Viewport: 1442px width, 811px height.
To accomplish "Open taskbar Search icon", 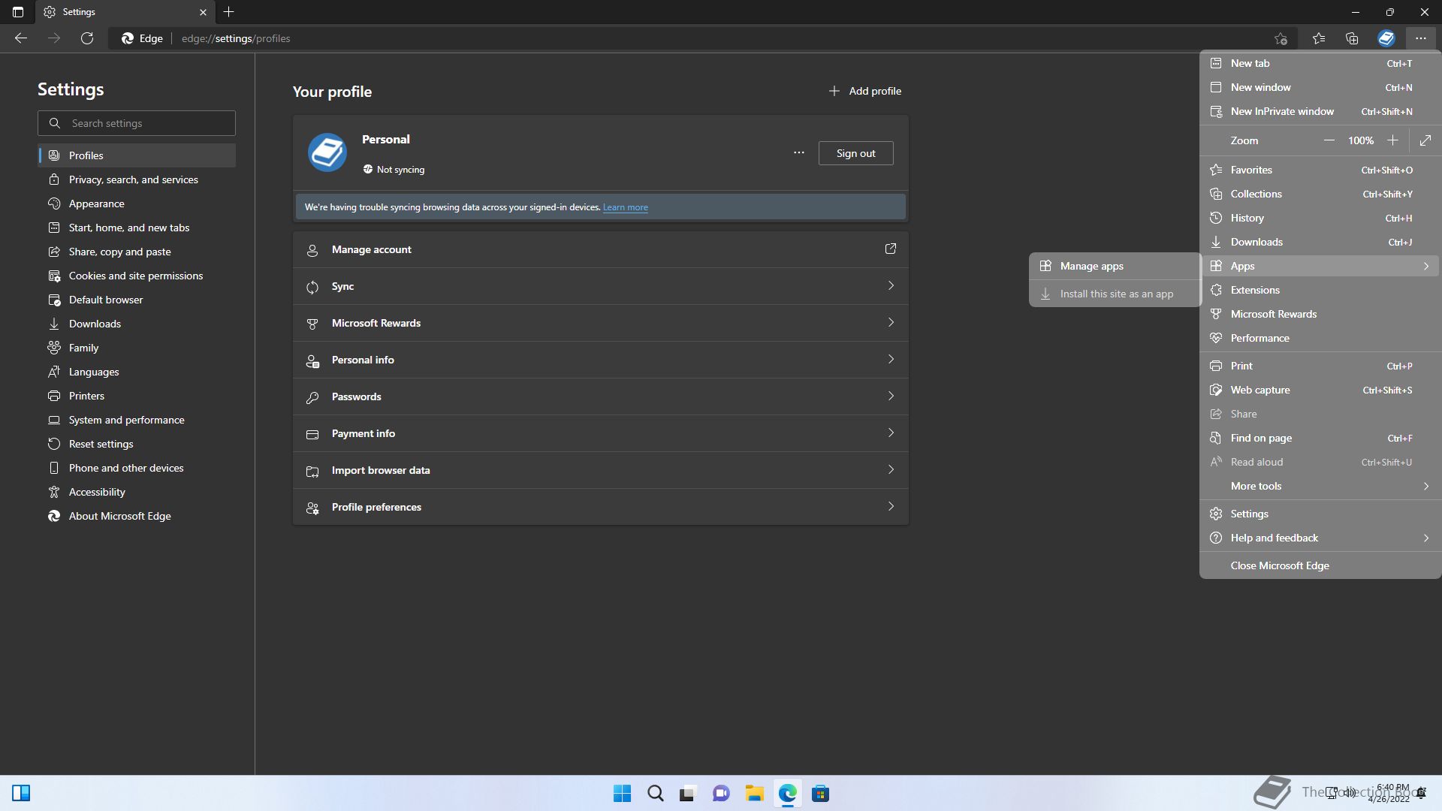I will (655, 794).
